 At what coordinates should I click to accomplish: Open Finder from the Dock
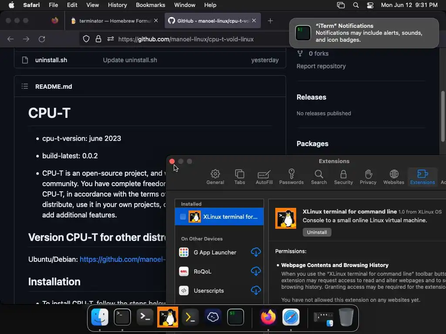[100, 317]
